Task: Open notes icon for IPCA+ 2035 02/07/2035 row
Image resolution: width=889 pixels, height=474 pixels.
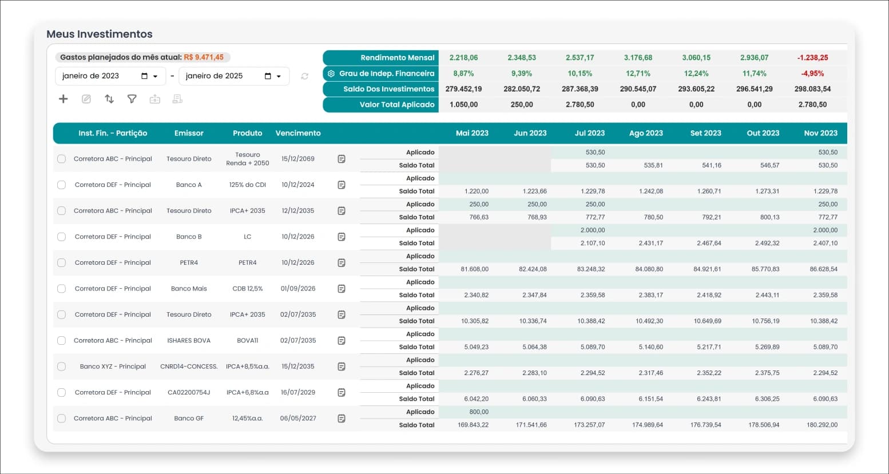Action: click(x=342, y=314)
